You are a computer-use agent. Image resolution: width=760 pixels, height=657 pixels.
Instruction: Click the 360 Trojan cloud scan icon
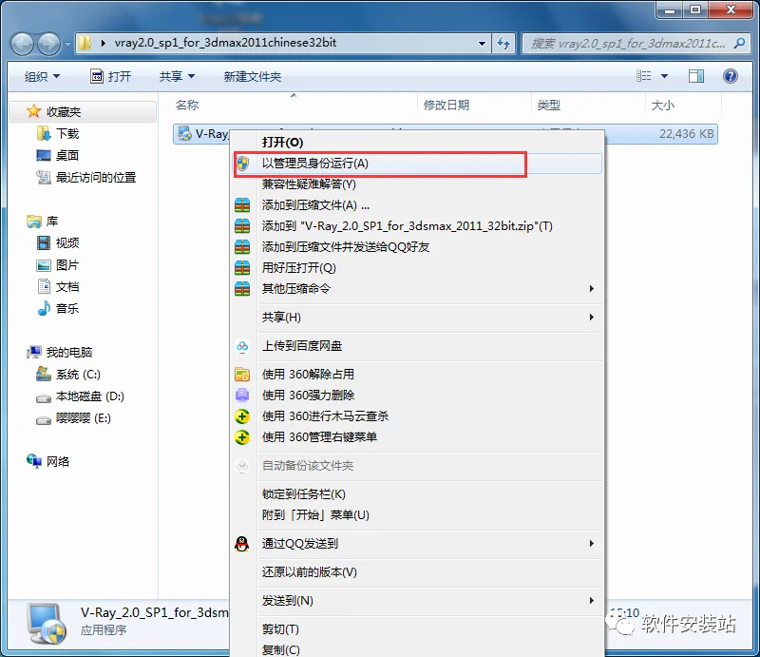(242, 416)
